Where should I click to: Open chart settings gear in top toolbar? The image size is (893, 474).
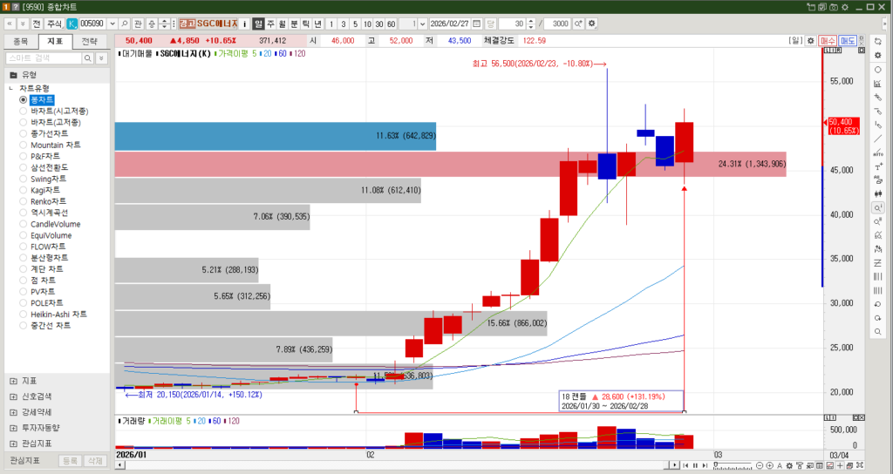coord(592,24)
